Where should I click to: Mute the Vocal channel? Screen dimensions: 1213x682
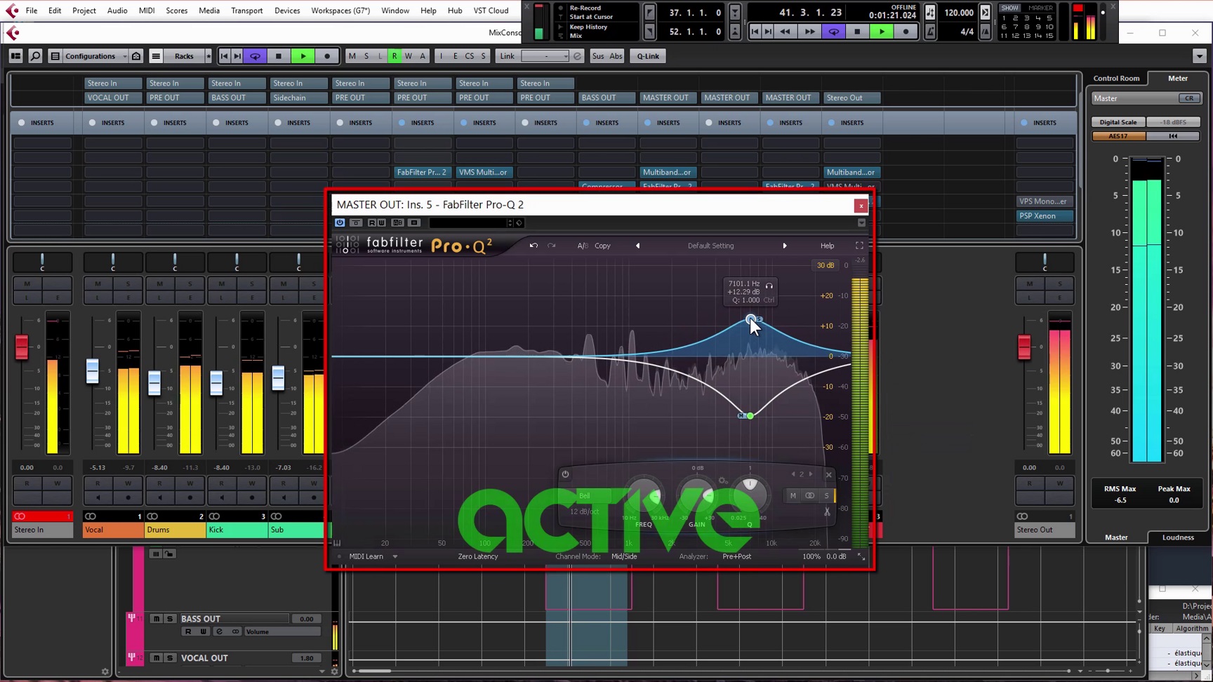98,283
